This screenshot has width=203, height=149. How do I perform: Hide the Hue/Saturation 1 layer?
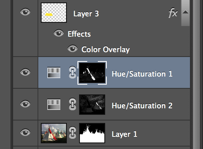coord(25,72)
